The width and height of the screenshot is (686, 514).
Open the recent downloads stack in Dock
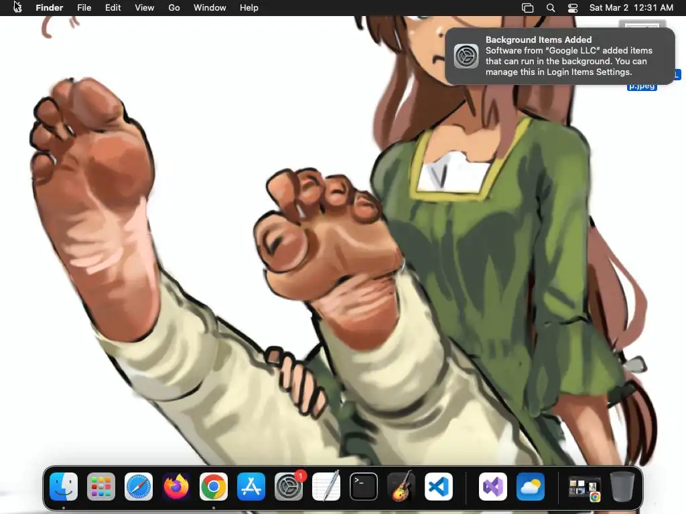click(x=584, y=488)
